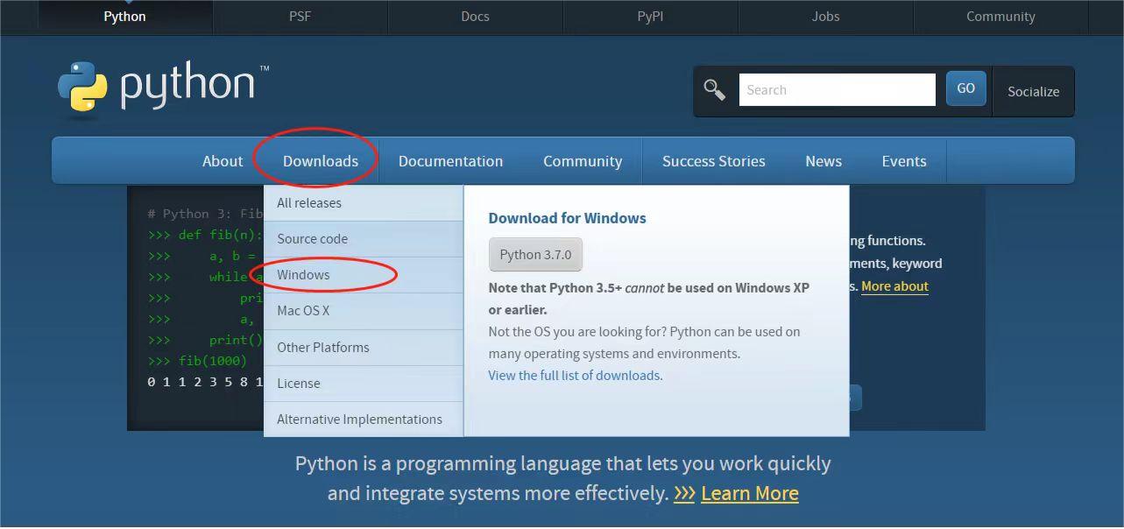Open View the full list of downloads link
The image size is (1124, 529).
574,376
